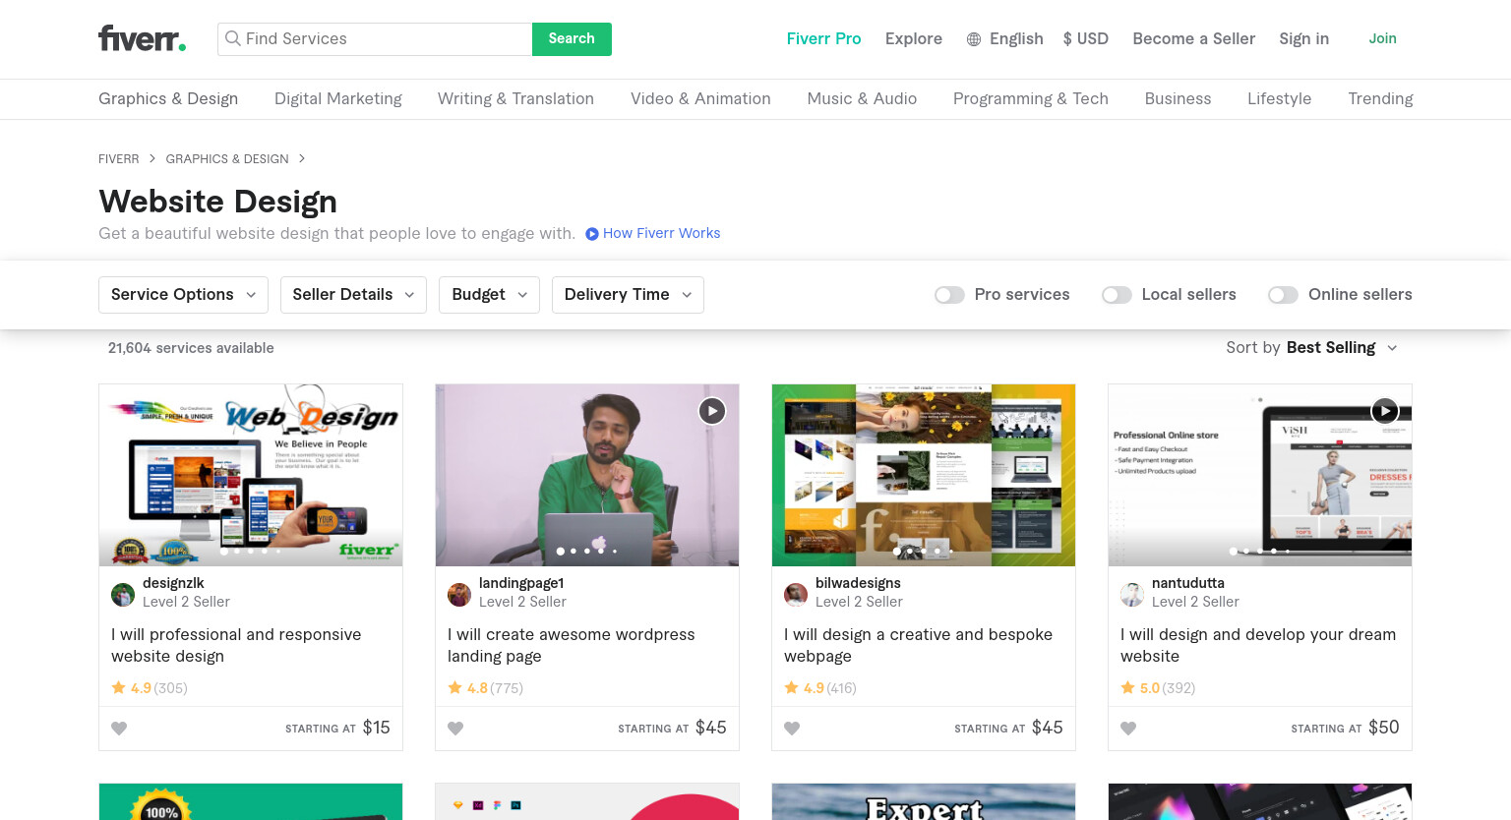Click seller name landingpage1
Image resolution: width=1511 pixels, height=820 pixels.
[x=521, y=583]
